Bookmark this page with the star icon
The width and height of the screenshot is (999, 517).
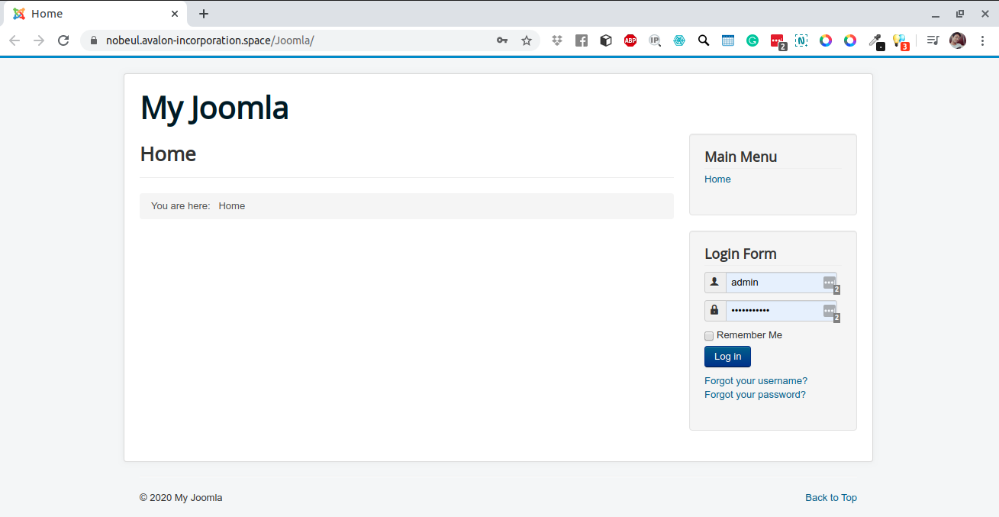click(527, 40)
